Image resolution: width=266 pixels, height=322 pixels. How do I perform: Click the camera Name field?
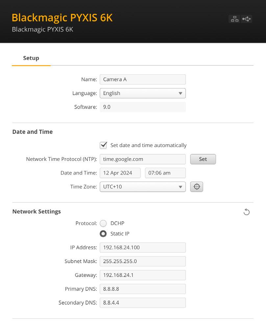click(x=143, y=80)
